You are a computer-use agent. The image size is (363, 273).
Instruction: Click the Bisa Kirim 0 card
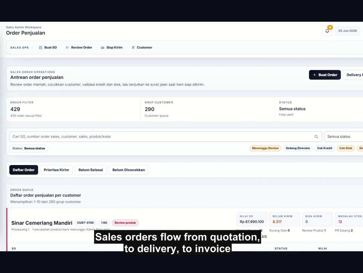coord(317,219)
